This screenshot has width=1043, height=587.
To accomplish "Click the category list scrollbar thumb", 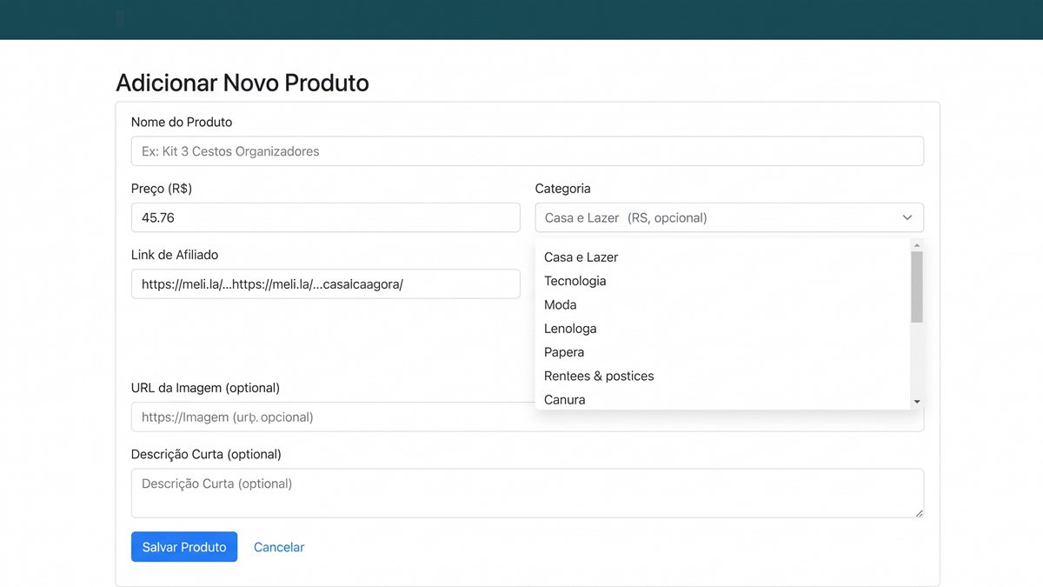I will pos(916,287).
